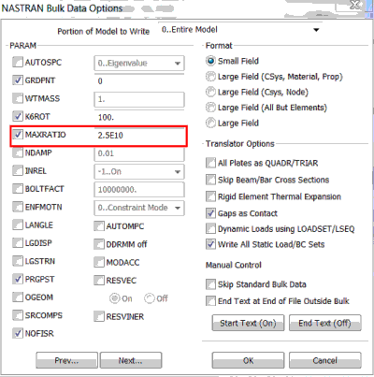
Task: Choose Large Field (All But Elements)
Action: pyautogui.click(x=210, y=108)
